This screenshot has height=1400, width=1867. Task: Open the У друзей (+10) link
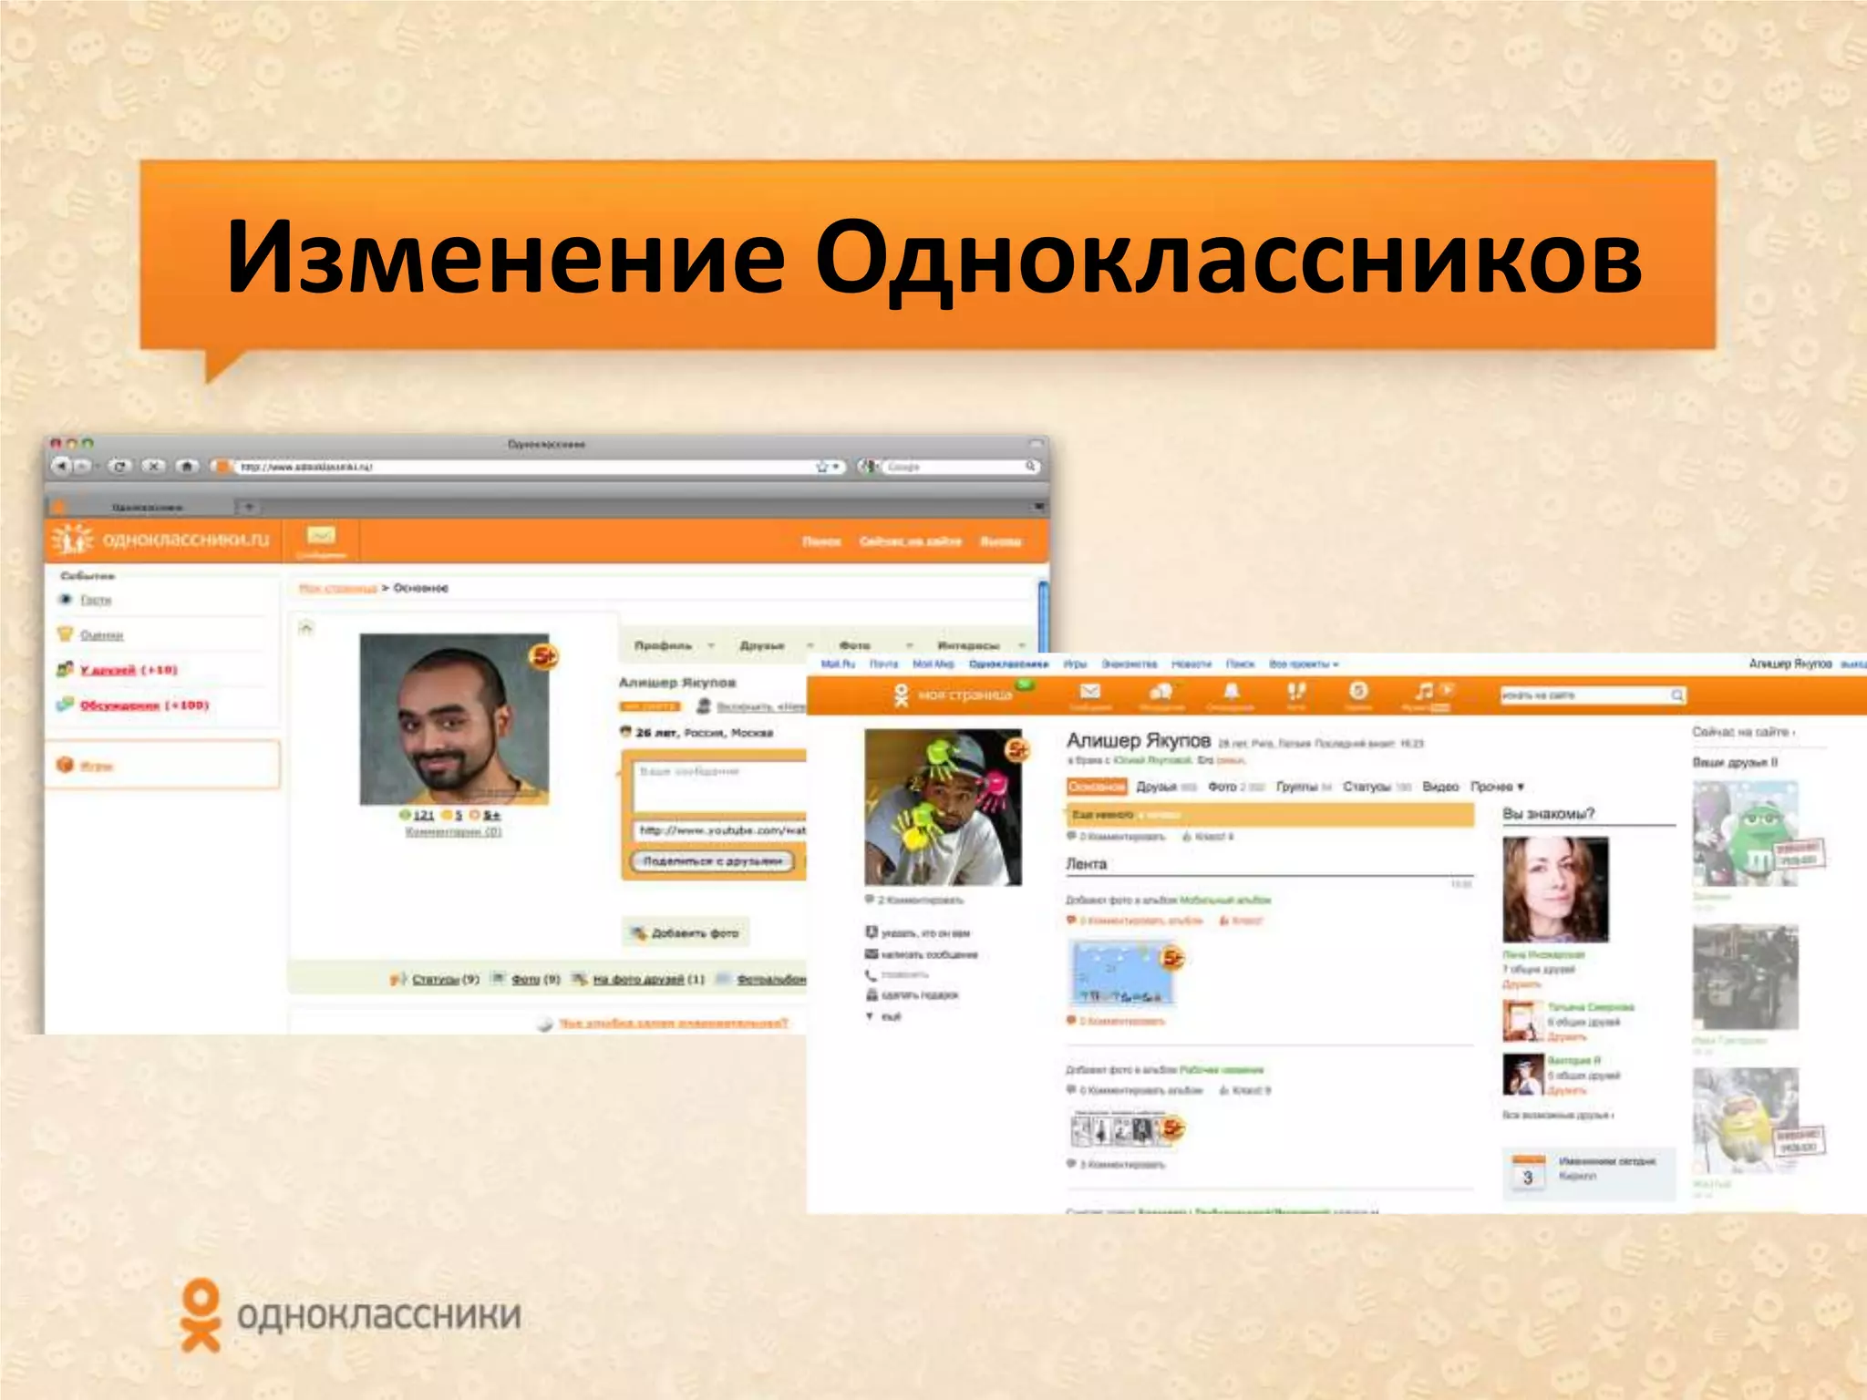(x=129, y=670)
